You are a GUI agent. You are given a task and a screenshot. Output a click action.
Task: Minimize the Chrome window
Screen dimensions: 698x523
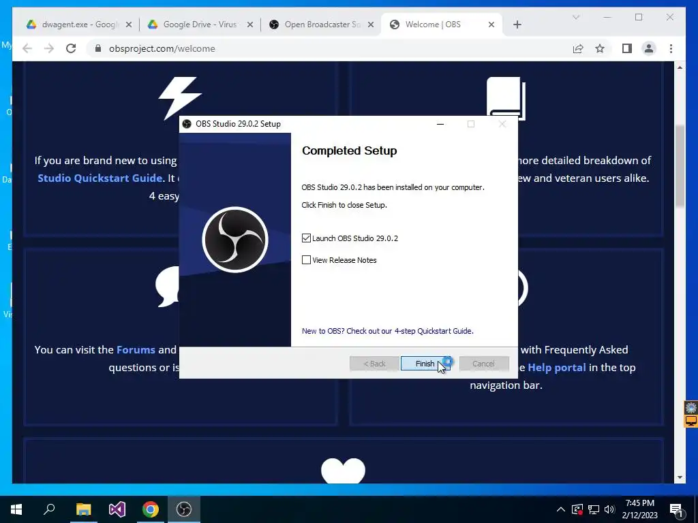607,17
